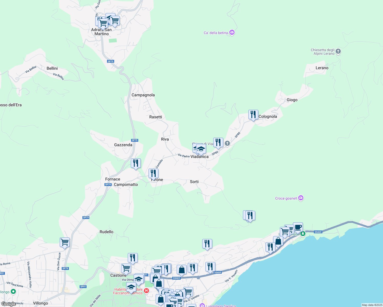The image size is (383, 307).
Task: Open the Google logo link
Action: point(8,304)
